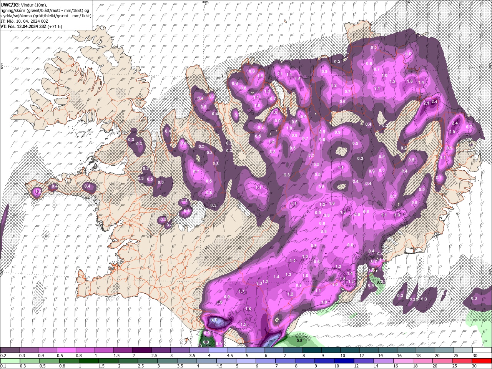This screenshot has width=492, height=369.
Task: Click the '20W' longitude label
Action: point(204,2)
